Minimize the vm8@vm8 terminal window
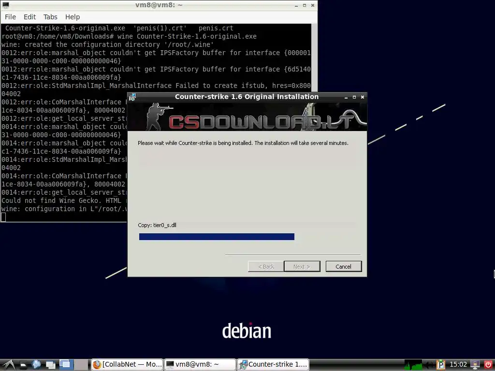 coord(296,5)
